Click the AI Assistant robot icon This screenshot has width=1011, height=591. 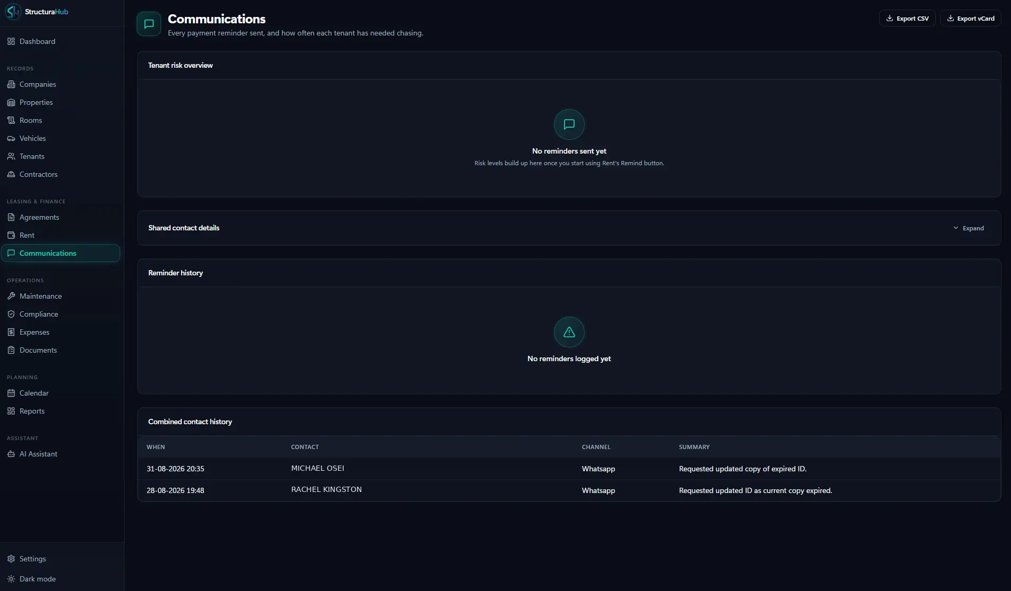pos(11,454)
